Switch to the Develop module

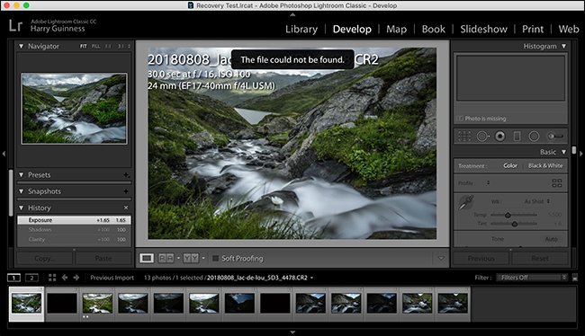point(352,29)
